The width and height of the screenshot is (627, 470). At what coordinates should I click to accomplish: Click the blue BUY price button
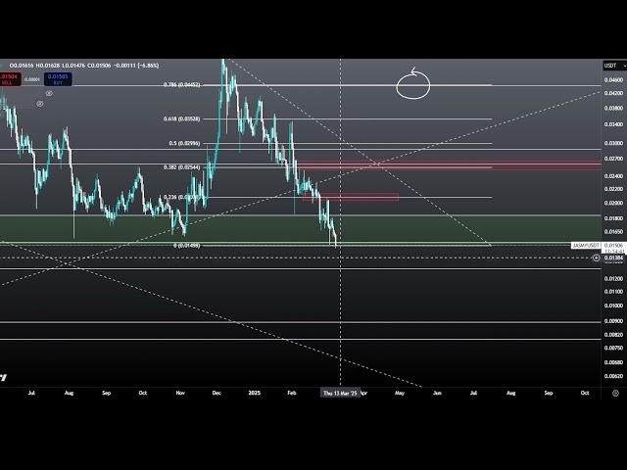(x=57, y=78)
